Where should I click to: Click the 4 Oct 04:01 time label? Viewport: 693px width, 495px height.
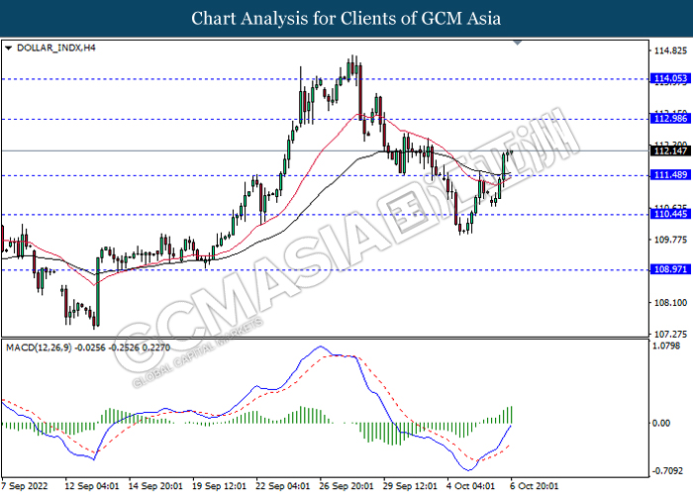[471, 486]
